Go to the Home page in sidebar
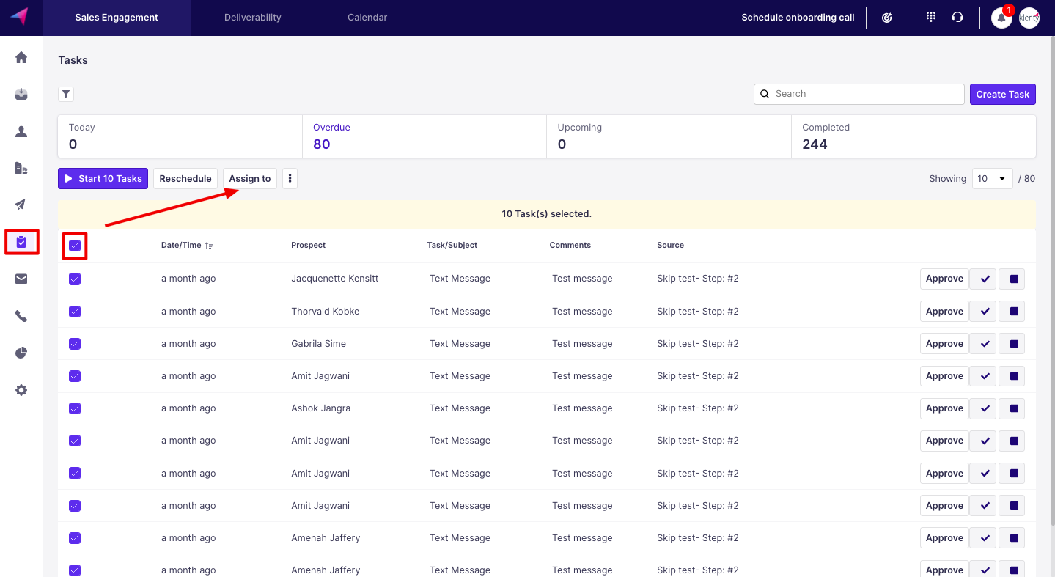The width and height of the screenshot is (1055, 577). [21, 57]
